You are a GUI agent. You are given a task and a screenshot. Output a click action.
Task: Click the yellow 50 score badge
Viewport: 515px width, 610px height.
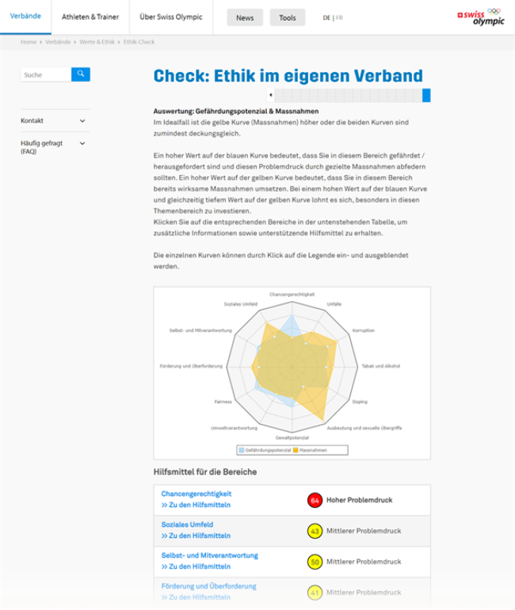click(315, 562)
